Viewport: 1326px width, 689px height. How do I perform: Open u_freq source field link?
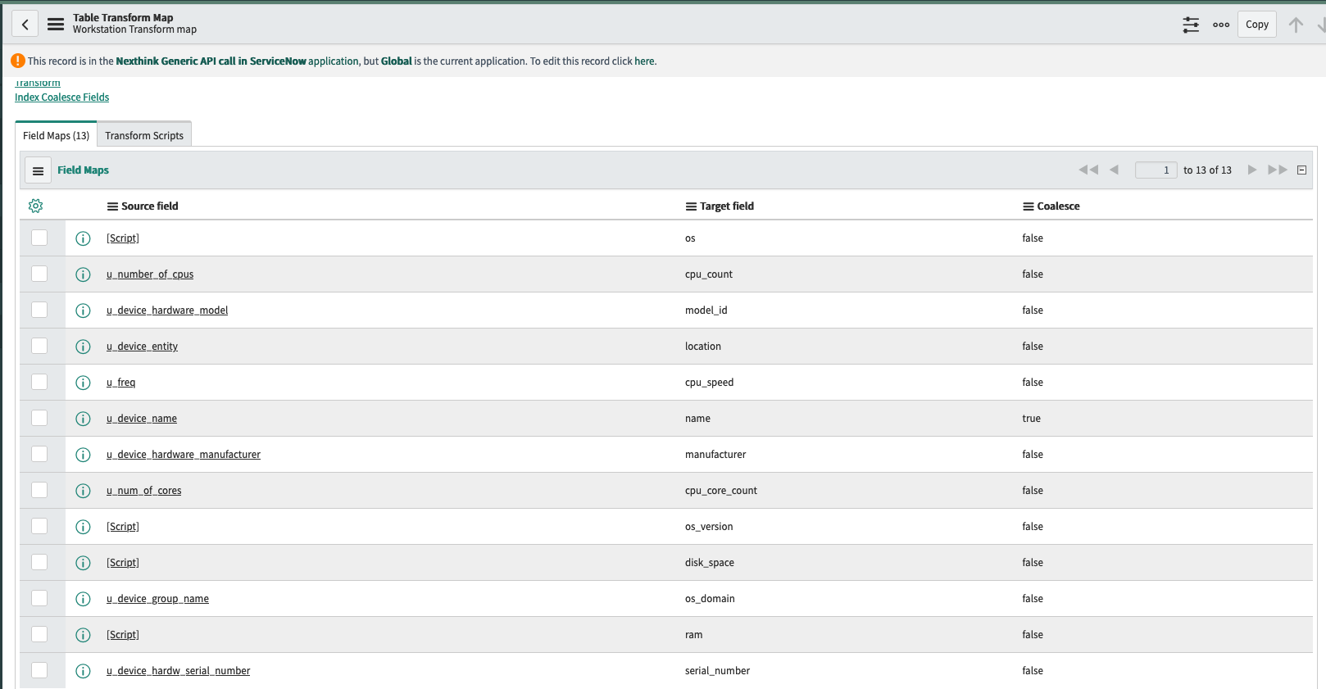[x=121, y=383]
